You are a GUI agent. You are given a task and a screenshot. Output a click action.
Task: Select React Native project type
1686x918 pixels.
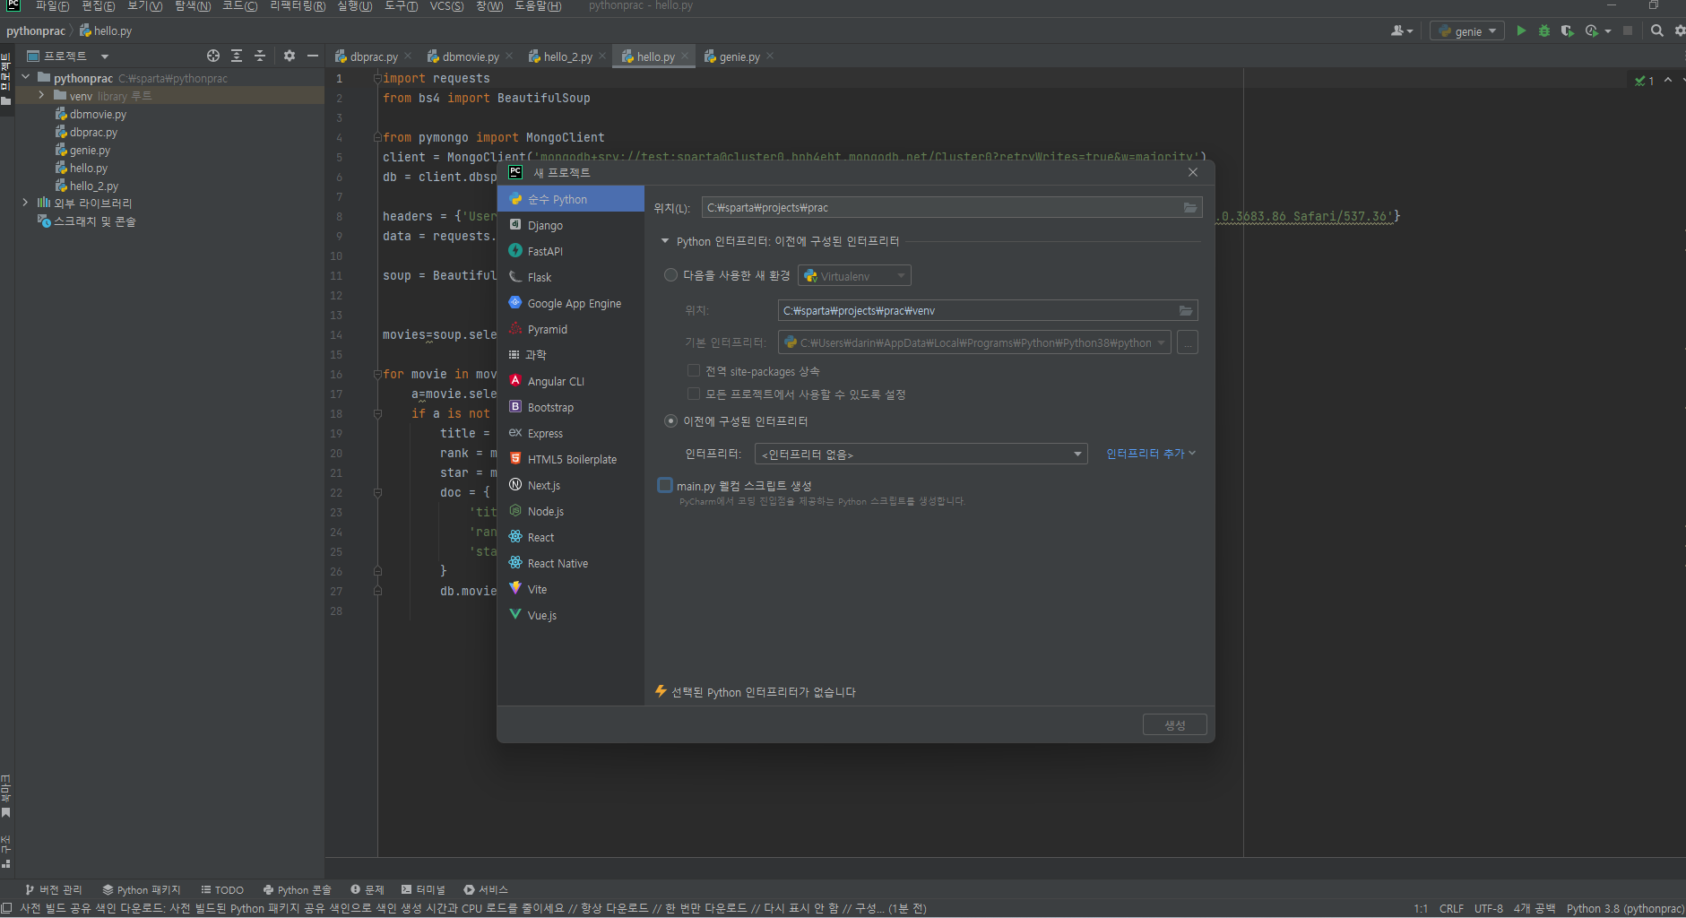[571, 563]
